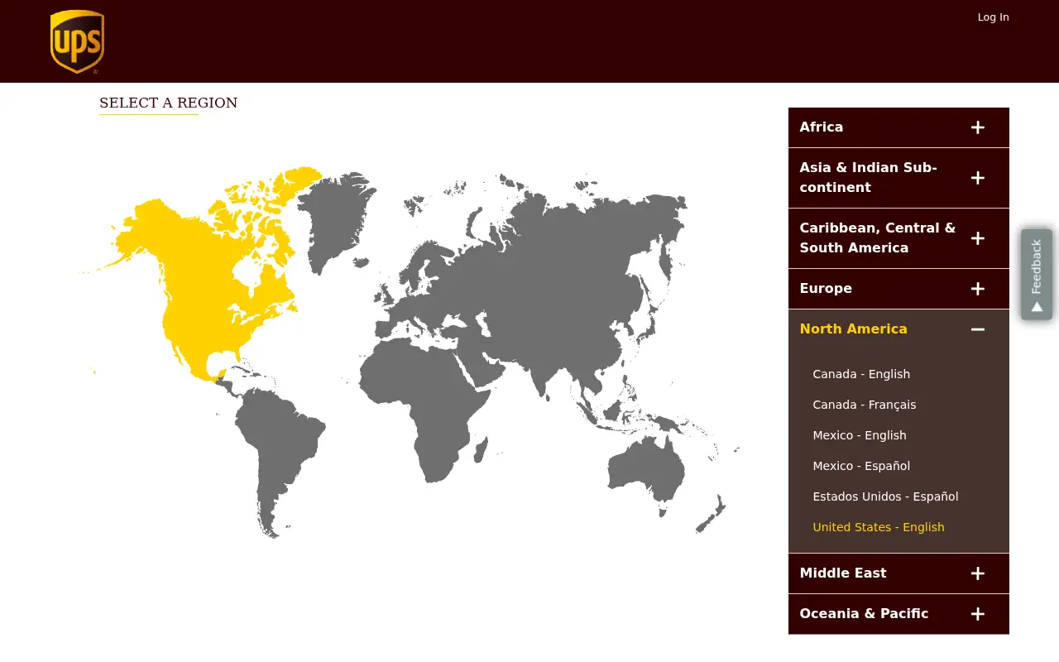Expand the Africa region plus icon

pos(978,127)
